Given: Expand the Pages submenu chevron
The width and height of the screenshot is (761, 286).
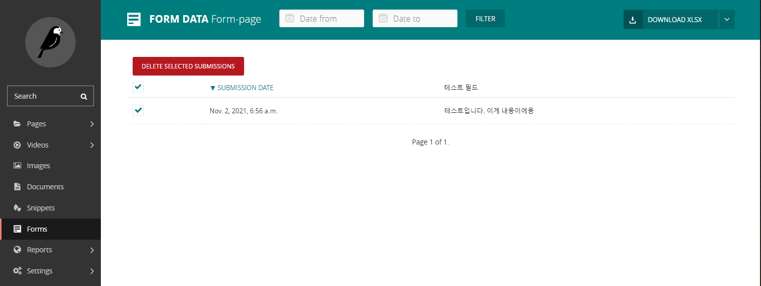Looking at the screenshot, I should (x=92, y=124).
